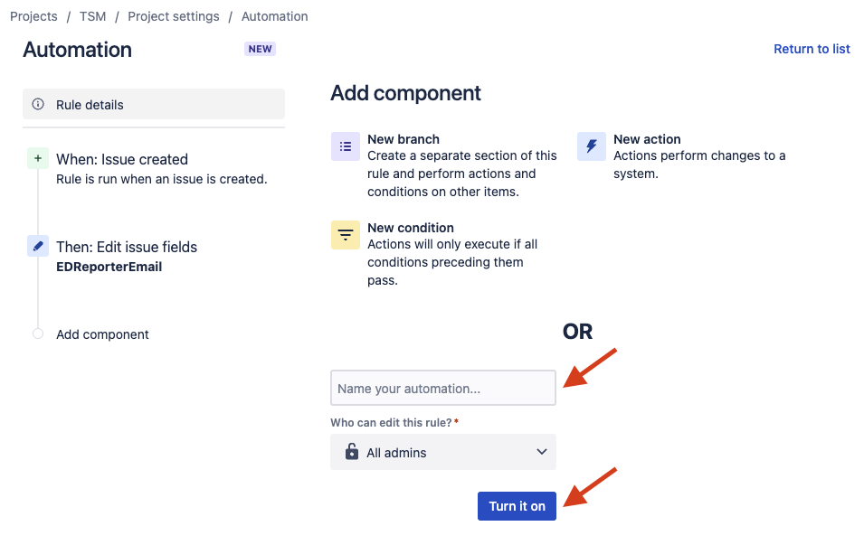Open the 'Who can edit this rule' dropdown
Viewport: 864px width, 545px height.
tap(443, 452)
